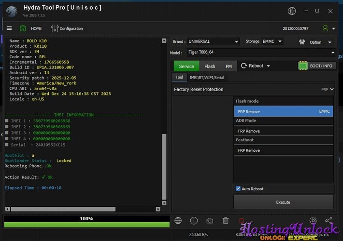Select the Tool sub-tab

[179, 77]
